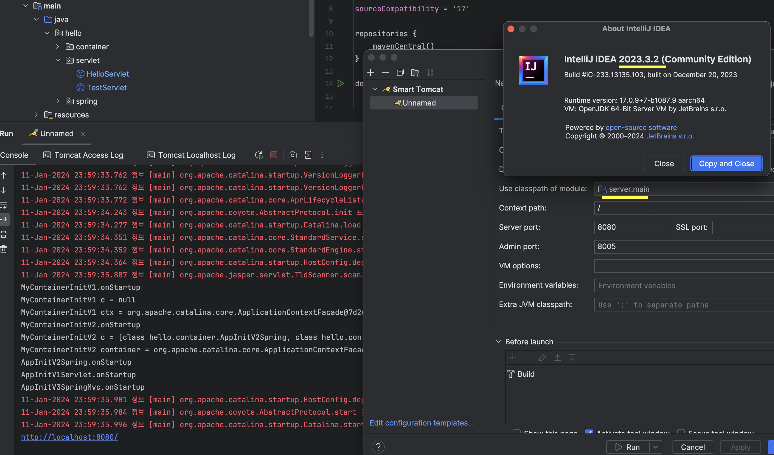Expand the spring package
774x455 pixels.
click(58, 101)
